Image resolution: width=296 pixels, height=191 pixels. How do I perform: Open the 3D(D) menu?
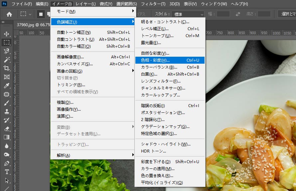click(x=174, y=4)
